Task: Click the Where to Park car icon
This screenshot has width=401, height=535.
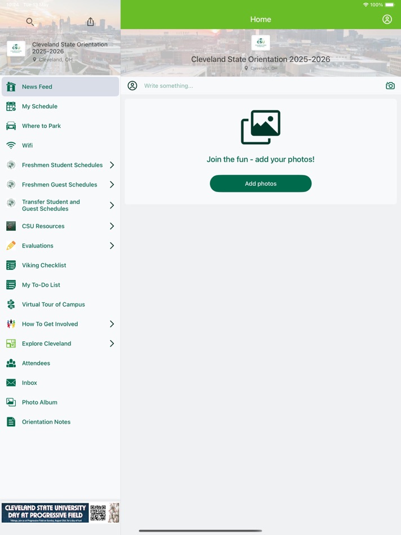Action: (x=11, y=126)
